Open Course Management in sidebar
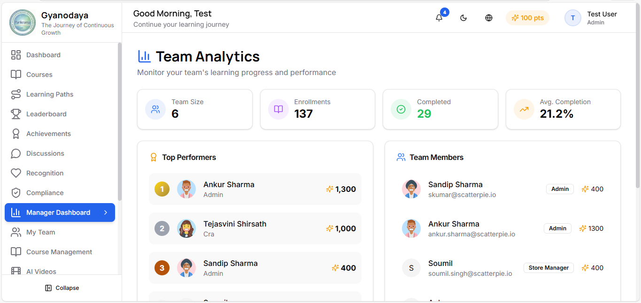The image size is (641, 303). coord(60,252)
